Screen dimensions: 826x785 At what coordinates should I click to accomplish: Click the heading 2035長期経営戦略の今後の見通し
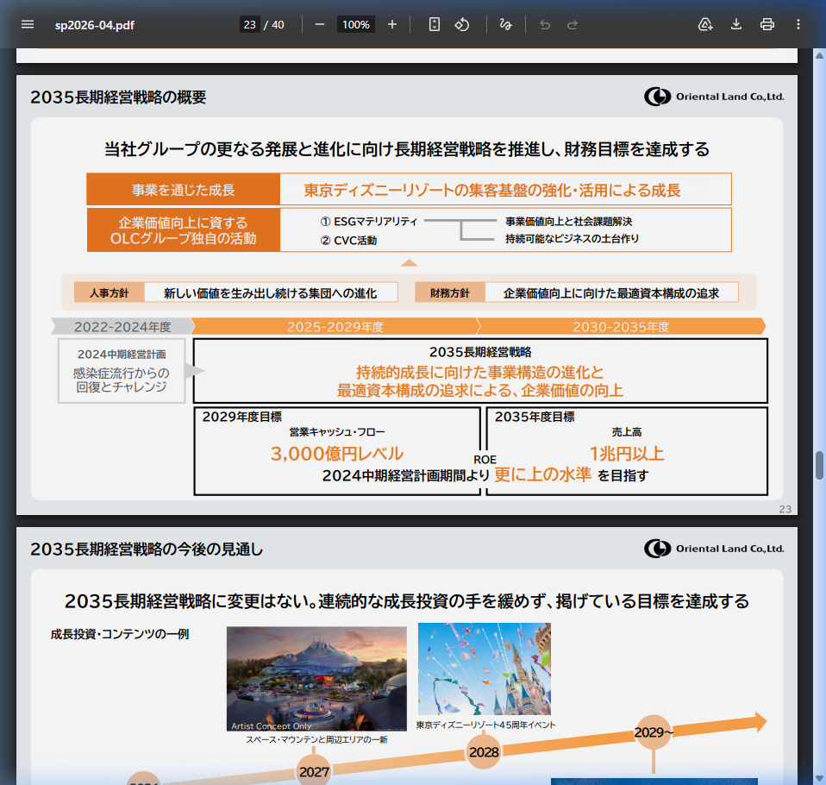(x=147, y=549)
